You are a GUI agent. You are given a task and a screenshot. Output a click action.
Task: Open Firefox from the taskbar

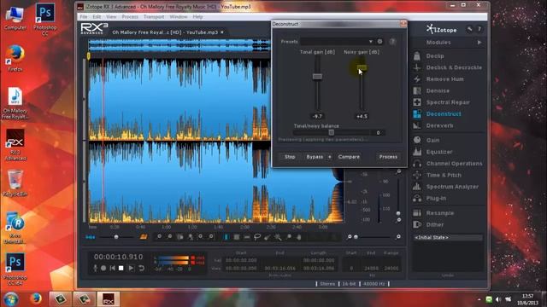point(36,299)
